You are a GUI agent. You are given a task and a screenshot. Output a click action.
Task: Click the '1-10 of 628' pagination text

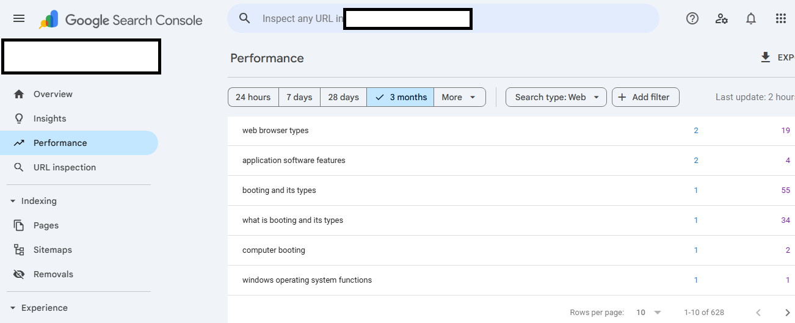[x=704, y=313]
